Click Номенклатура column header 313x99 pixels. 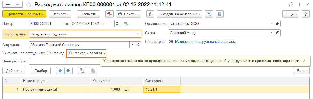[55, 81]
